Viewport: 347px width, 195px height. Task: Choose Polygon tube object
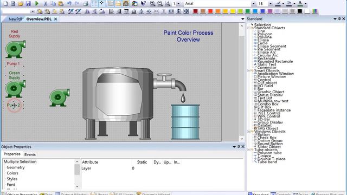click(x=269, y=153)
